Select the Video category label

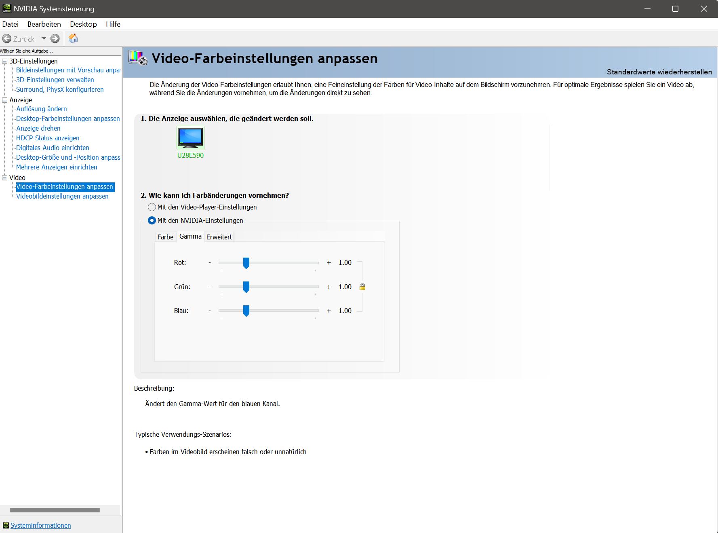[x=17, y=178]
